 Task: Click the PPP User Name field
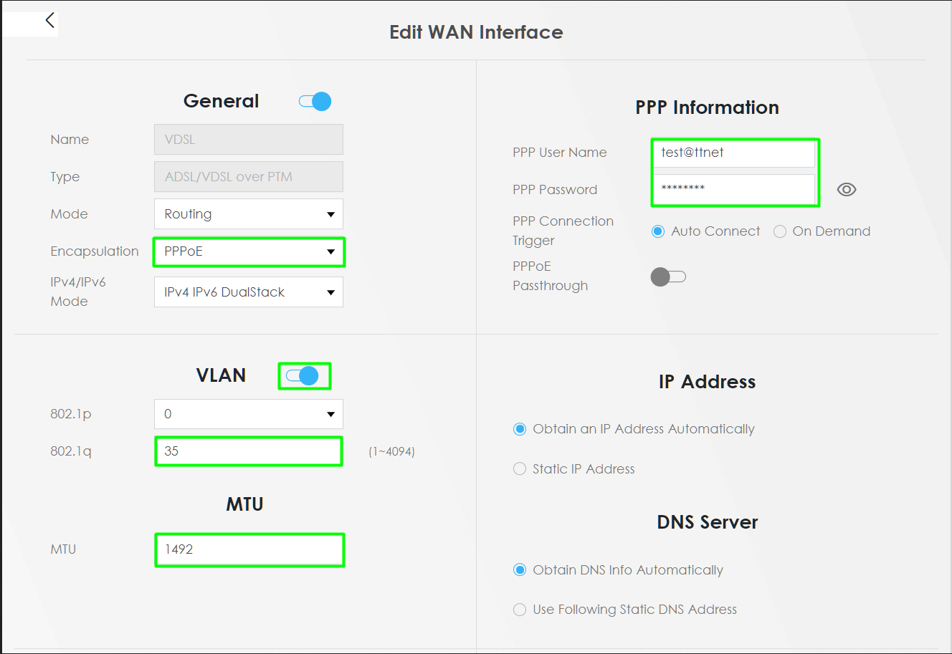point(733,153)
